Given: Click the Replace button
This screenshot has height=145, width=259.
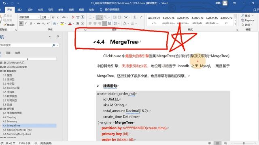Looking at the screenshot, I should tap(248, 20).
